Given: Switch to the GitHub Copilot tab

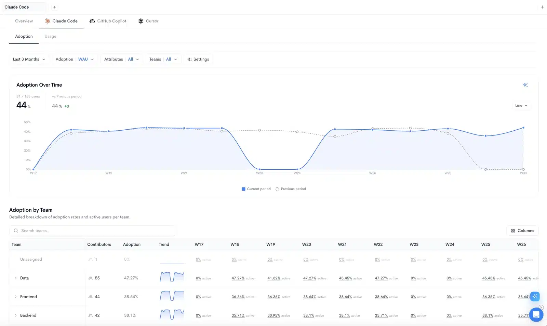Looking at the screenshot, I should 108,21.
